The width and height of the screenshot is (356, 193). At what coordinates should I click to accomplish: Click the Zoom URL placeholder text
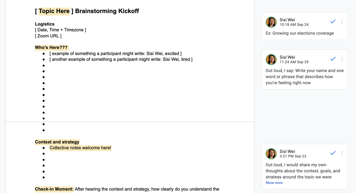(48, 36)
